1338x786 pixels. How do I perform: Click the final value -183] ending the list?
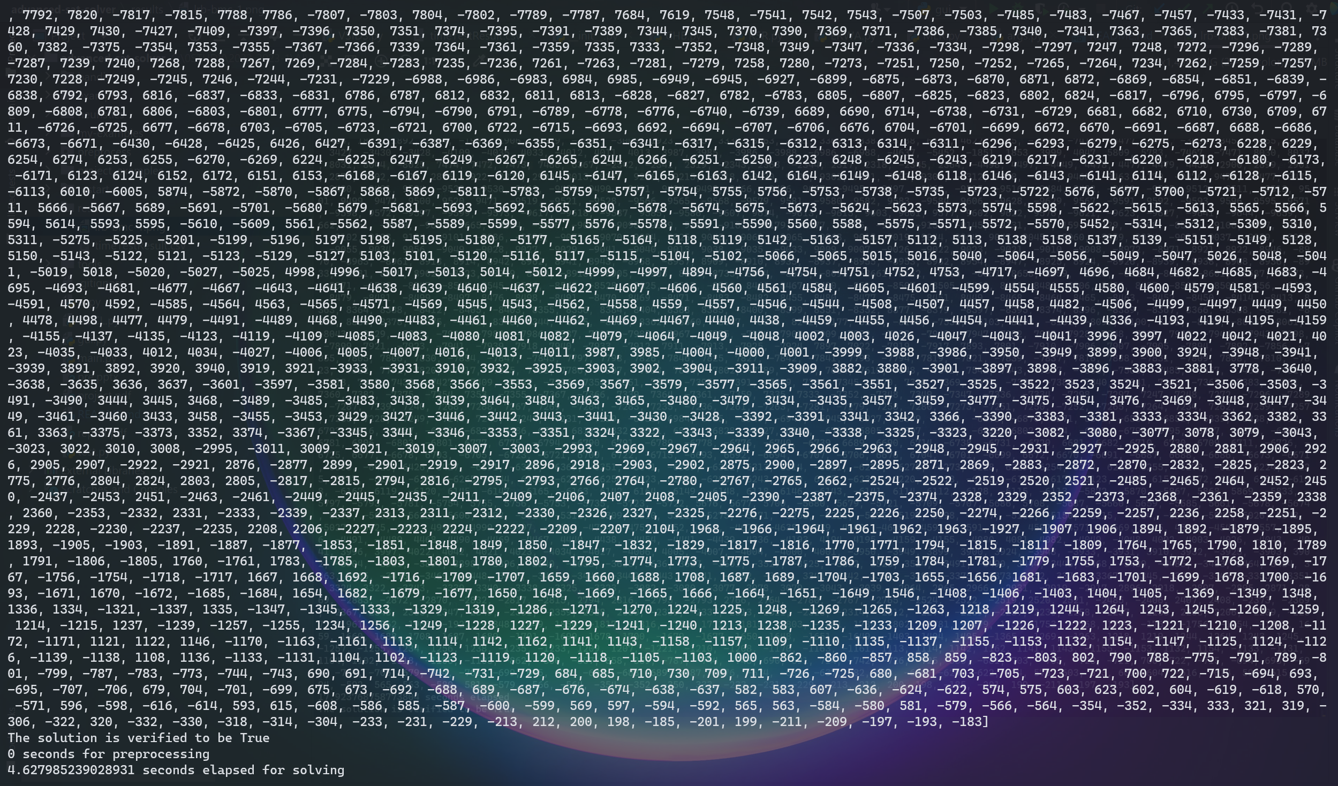(x=970, y=722)
